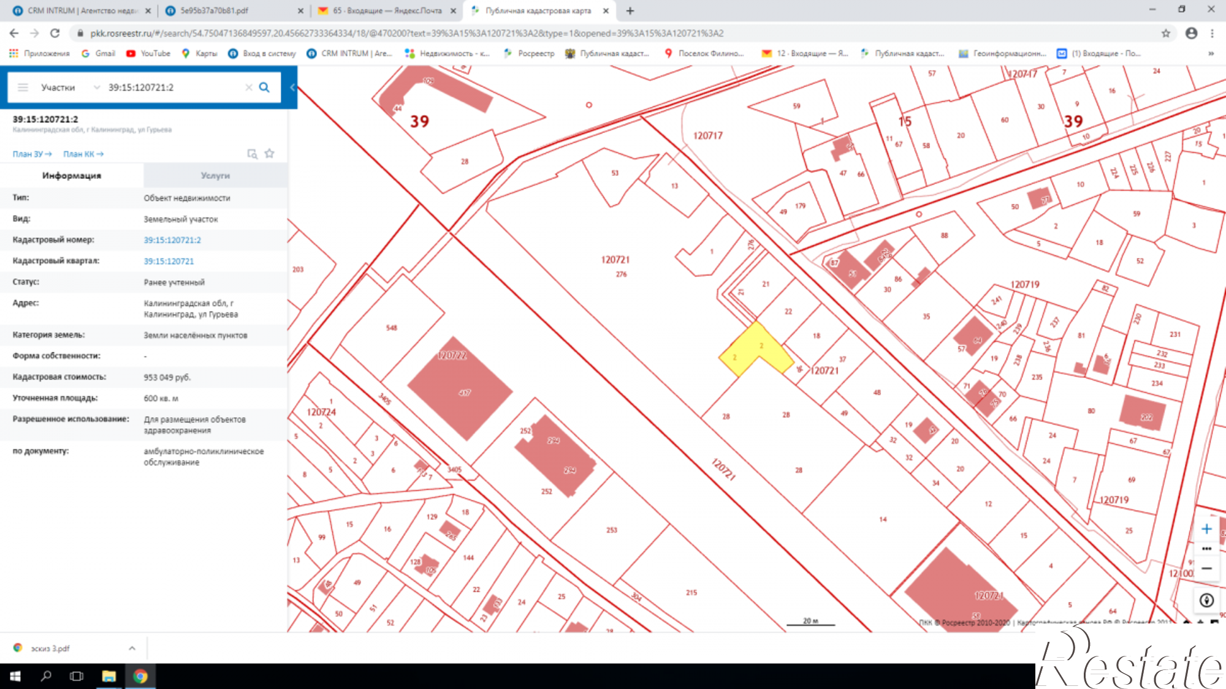Click the compass/location button on map

pos(1206,600)
